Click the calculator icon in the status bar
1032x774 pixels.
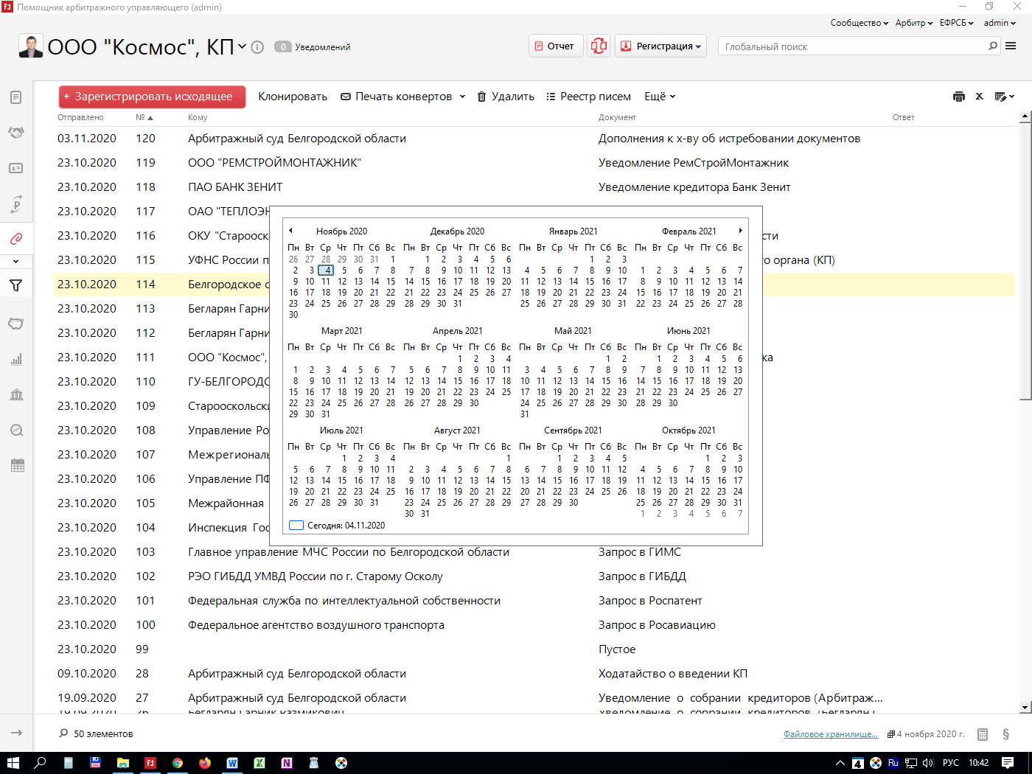tap(982, 734)
